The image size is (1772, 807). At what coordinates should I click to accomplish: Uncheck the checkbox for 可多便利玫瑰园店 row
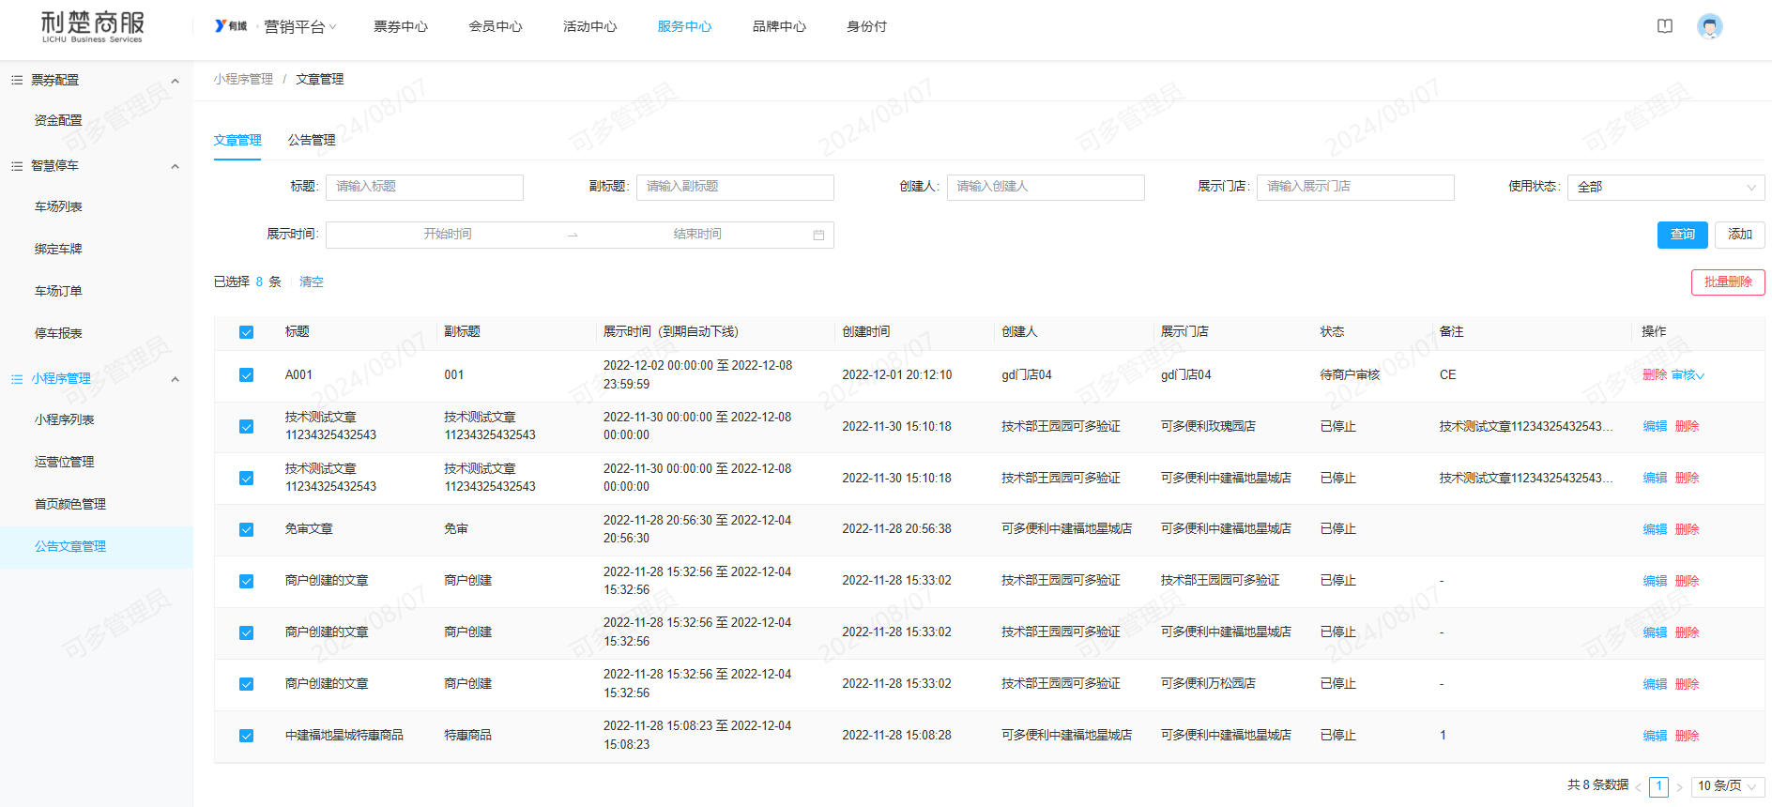(x=246, y=427)
